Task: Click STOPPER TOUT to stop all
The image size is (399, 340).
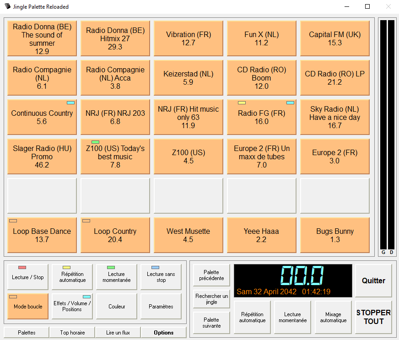Action: click(373, 317)
